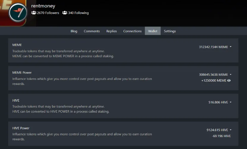Go to the Settings tab

coord(170,31)
